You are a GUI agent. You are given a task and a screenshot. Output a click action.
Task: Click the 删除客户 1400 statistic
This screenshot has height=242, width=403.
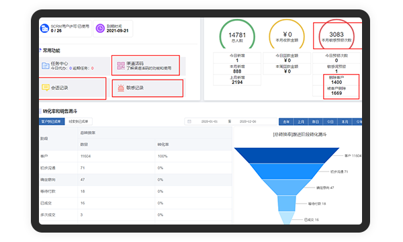coord(337,80)
